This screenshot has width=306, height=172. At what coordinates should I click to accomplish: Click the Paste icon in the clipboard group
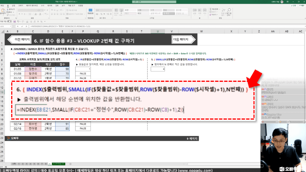3,11
